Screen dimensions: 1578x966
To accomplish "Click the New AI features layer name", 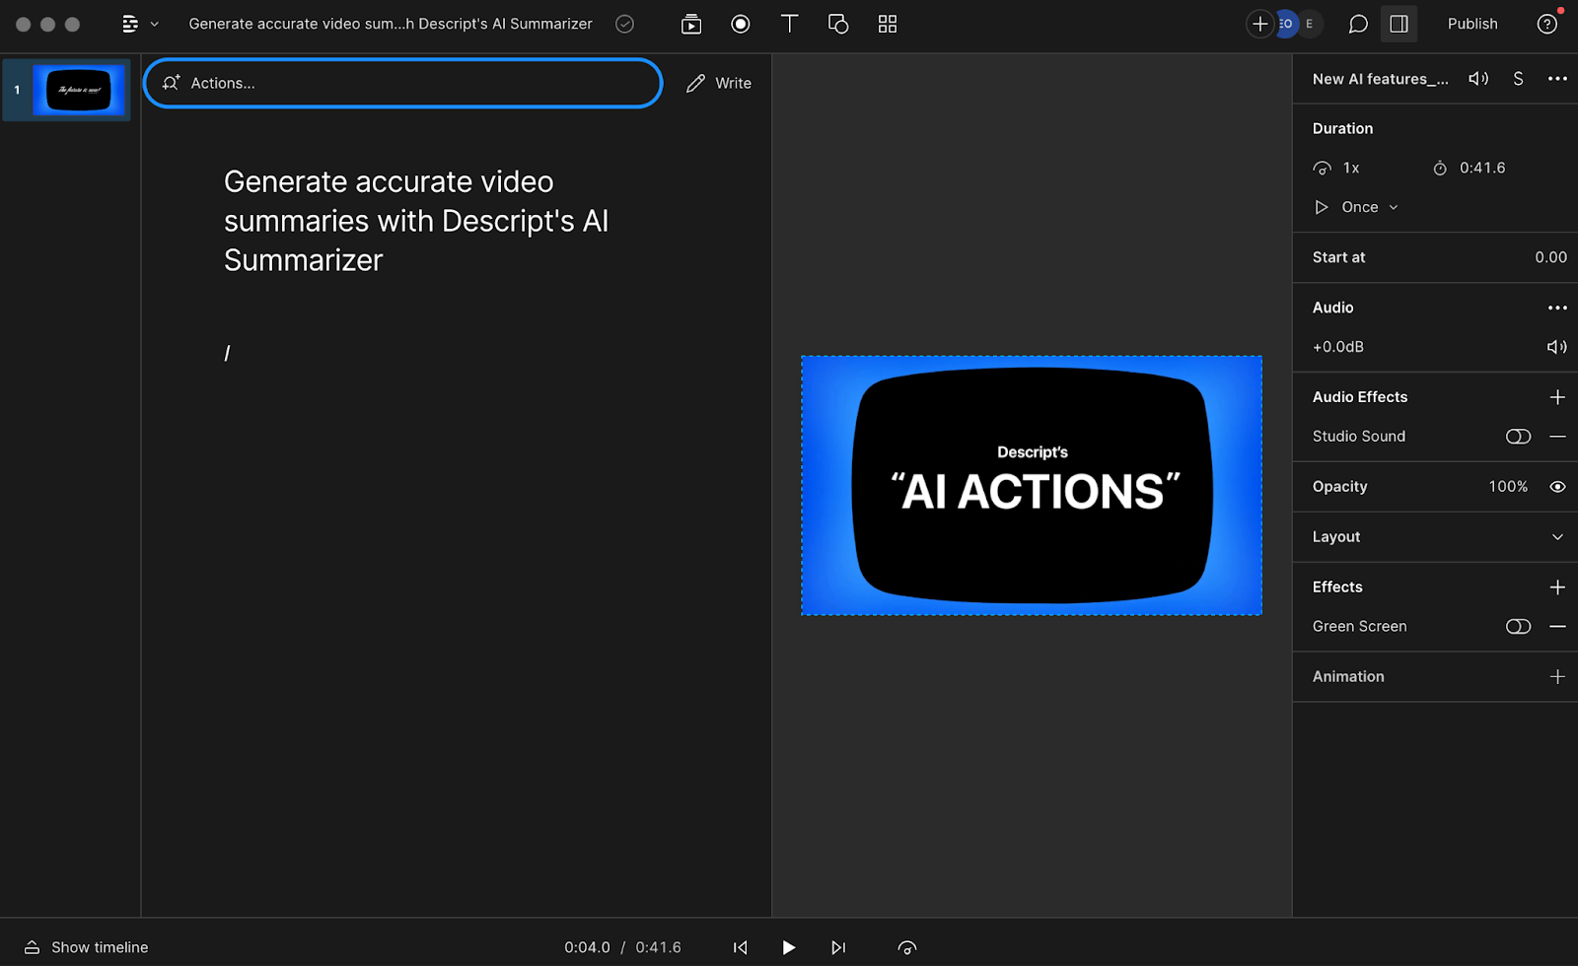I will pyautogui.click(x=1380, y=79).
